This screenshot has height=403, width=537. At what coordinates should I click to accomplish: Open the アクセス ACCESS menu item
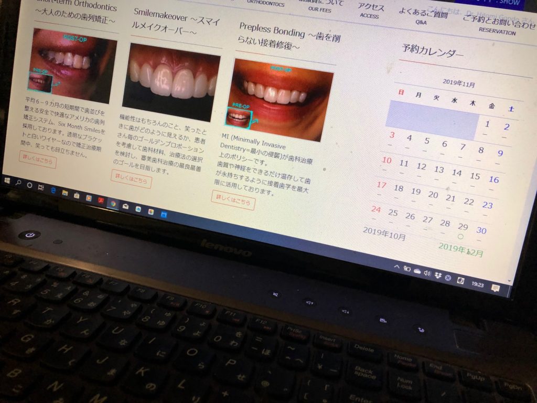(x=371, y=11)
